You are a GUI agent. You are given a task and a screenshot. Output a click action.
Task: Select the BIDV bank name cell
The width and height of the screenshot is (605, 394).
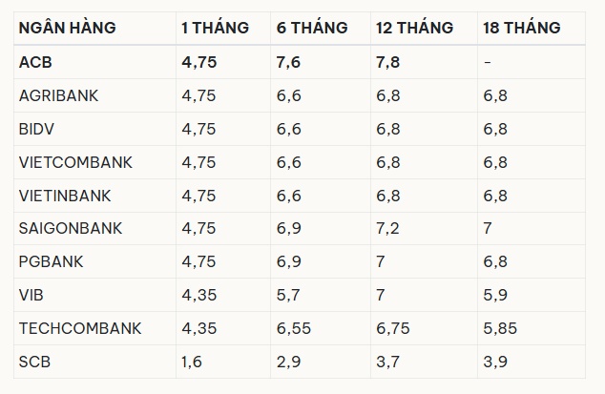[36, 129]
